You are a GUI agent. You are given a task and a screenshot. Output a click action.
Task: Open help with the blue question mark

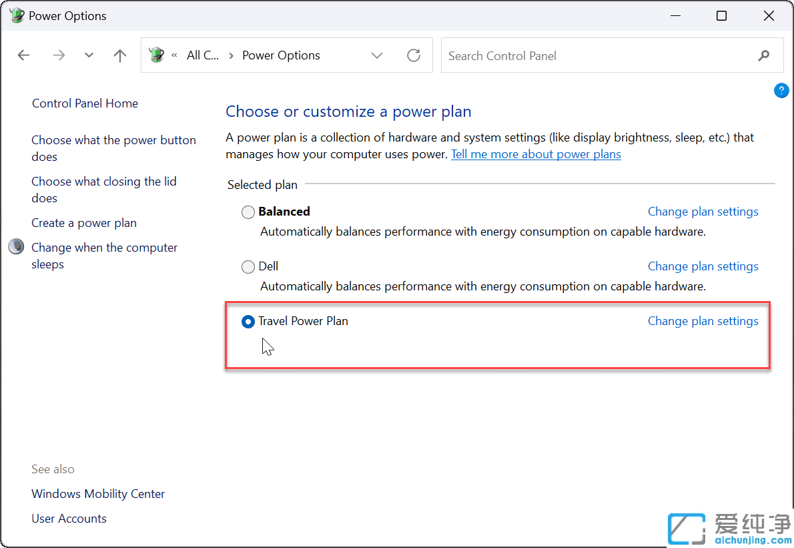781,91
